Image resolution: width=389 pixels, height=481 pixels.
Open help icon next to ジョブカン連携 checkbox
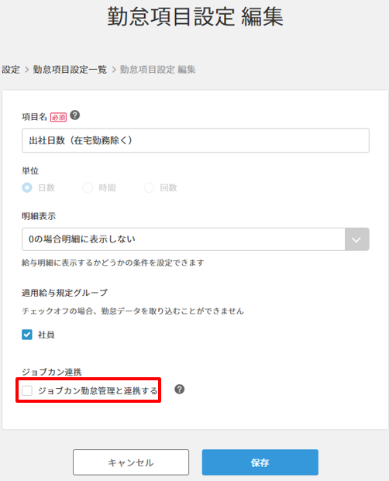click(x=180, y=390)
